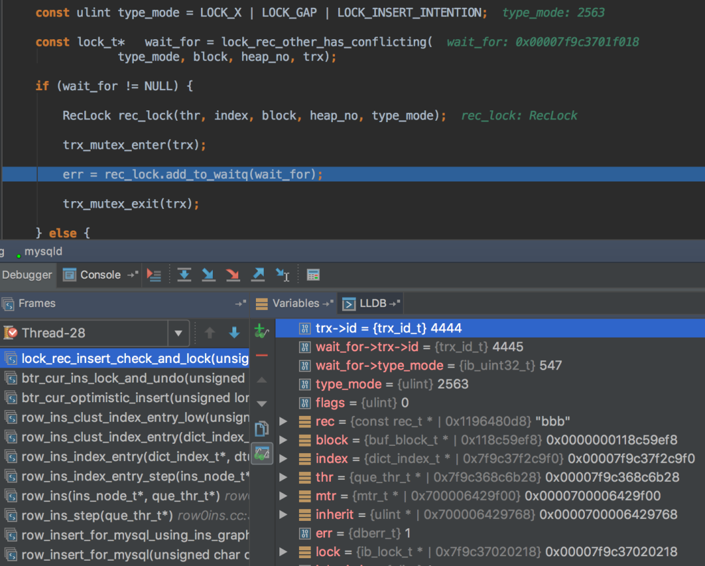Select row_insert_for_mysql(unsigned char frame

[x=125, y=555]
